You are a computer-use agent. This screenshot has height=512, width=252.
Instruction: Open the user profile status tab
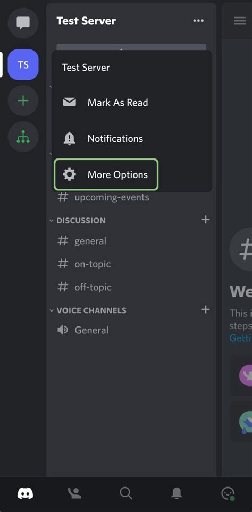(x=228, y=493)
